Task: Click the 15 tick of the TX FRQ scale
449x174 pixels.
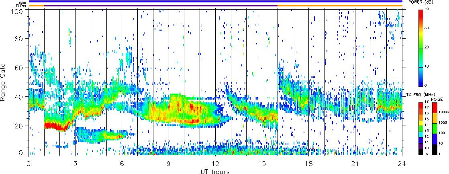Action: 426,119
